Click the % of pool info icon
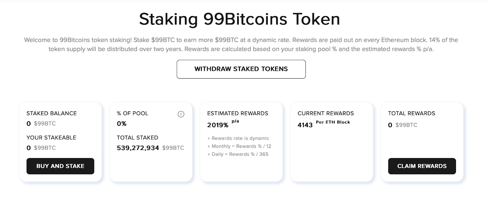This screenshot has width=489, height=198. pos(181,114)
